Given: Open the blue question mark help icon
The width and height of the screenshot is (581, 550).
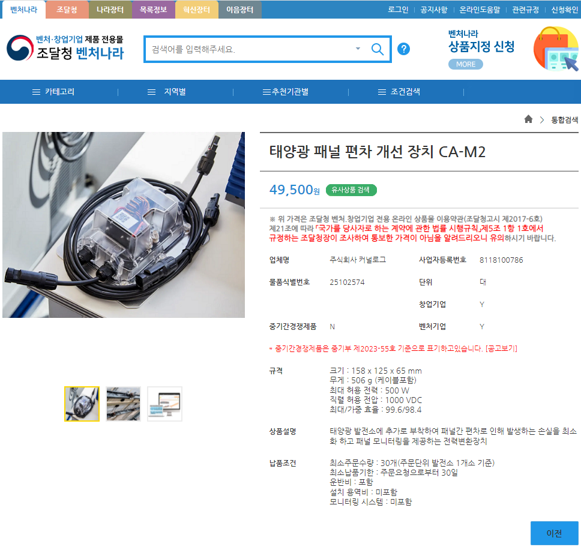Looking at the screenshot, I should click(x=403, y=49).
